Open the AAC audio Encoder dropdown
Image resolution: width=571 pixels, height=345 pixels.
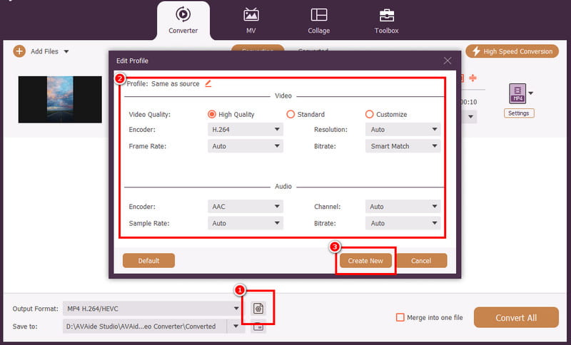coord(245,207)
